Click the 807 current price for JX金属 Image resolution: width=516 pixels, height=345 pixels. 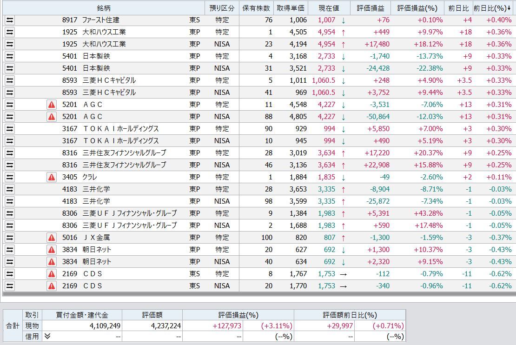[x=330, y=238]
